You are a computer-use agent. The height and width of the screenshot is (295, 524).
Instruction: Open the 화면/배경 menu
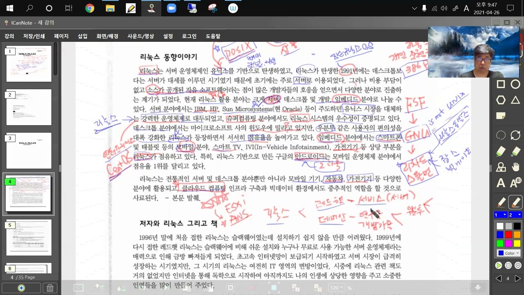[x=107, y=36]
